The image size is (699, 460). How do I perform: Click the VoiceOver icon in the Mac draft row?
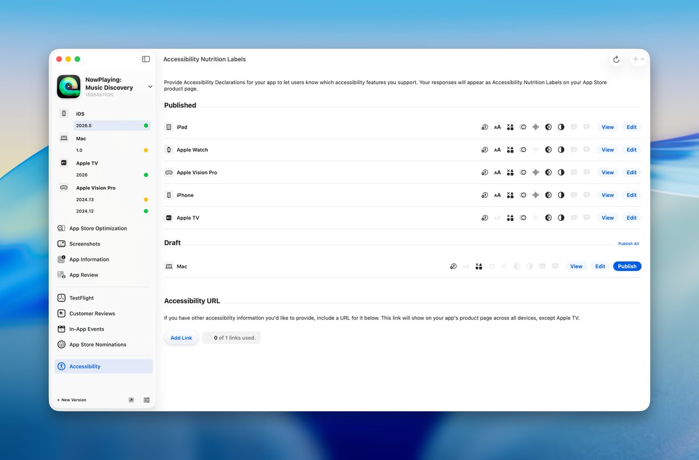(453, 266)
